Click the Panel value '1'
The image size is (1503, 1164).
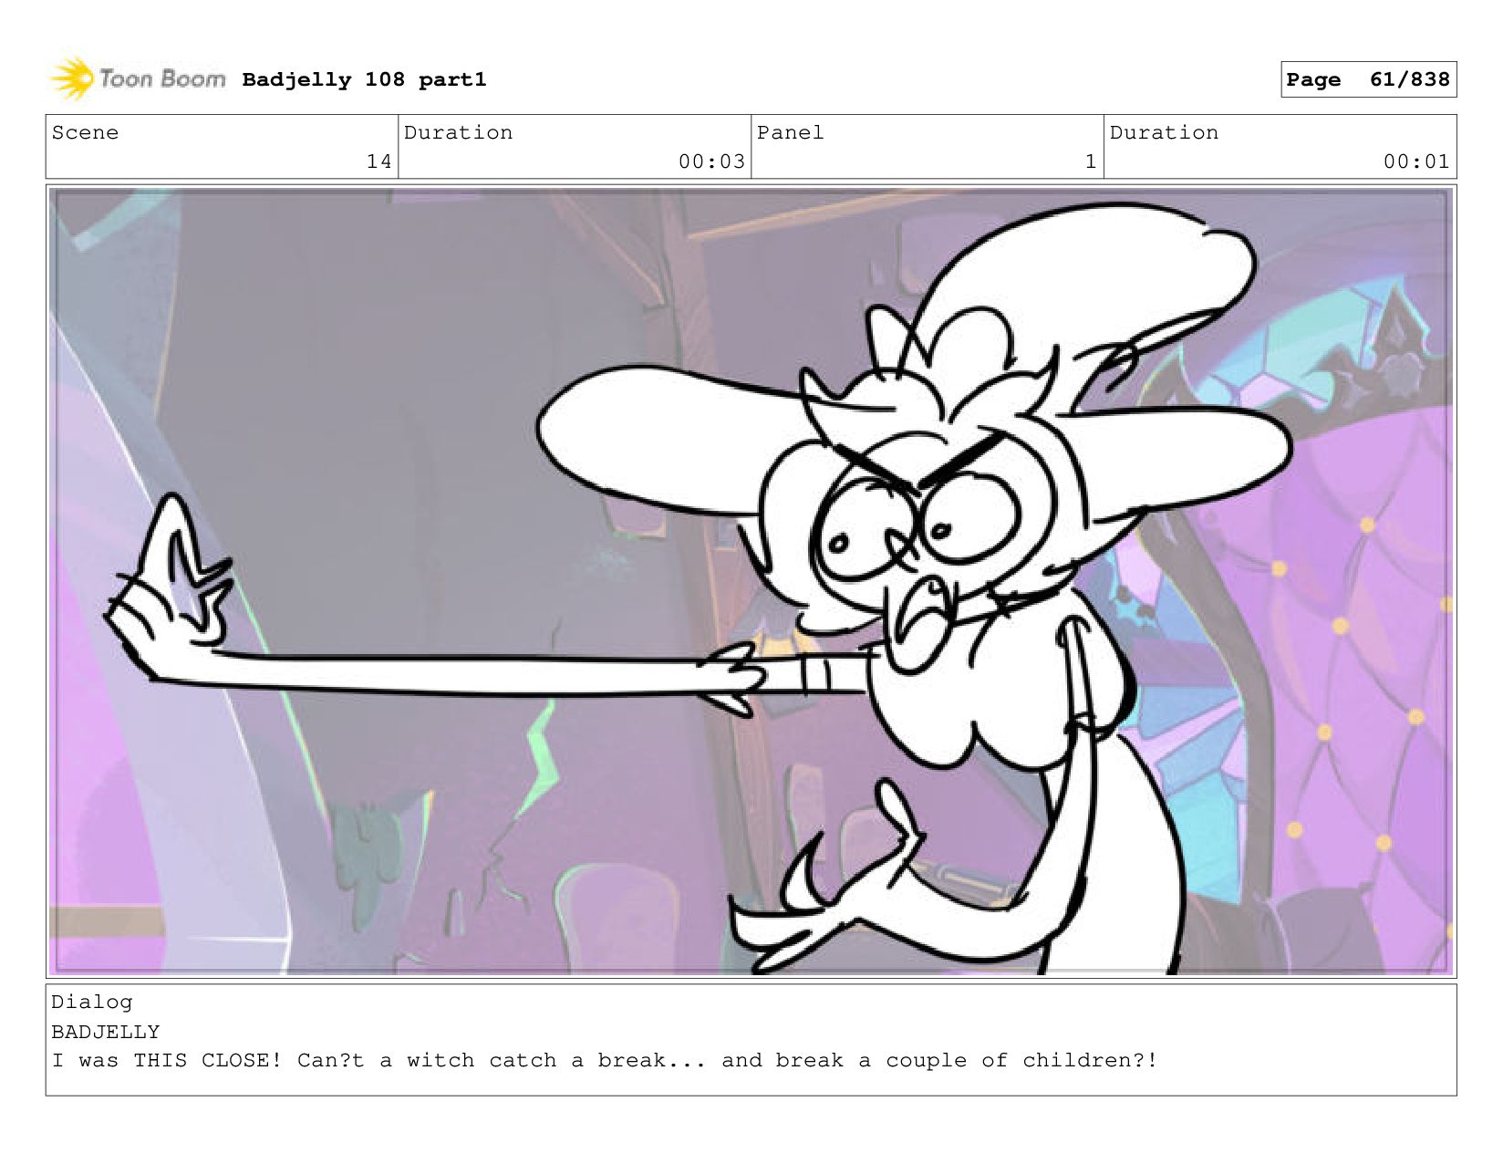(1090, 161)
